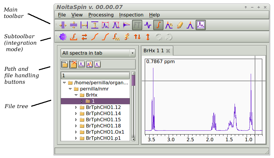The width and height of the screenshot is (274, 158).
Task: Select the BrTphCHO1.Ox1 label in the tree
Action: [x=105, y=132]
